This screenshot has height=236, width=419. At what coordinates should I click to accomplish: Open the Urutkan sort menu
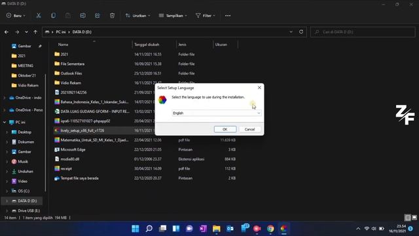tap(138, 16)
